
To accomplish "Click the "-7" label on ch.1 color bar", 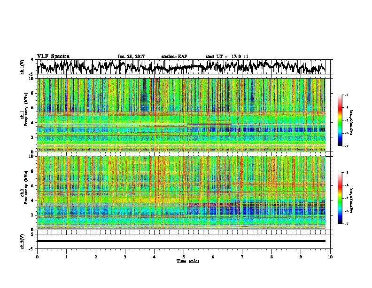I will [347, 146].
